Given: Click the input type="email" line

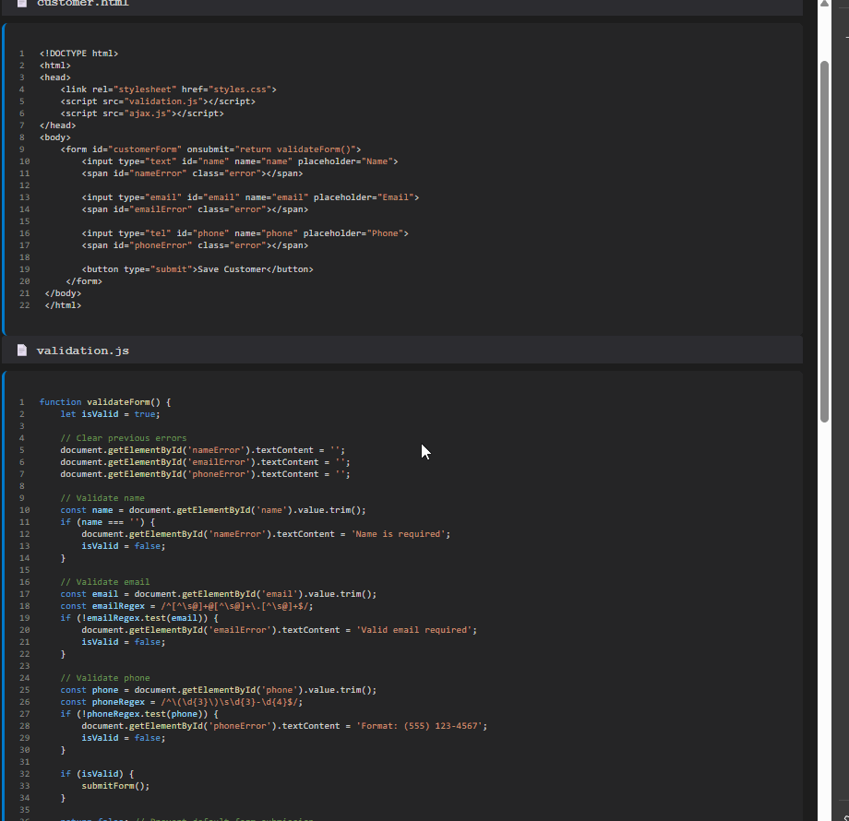Looking at the screenshot, I should pyautogui.click(x=250, y=197).
